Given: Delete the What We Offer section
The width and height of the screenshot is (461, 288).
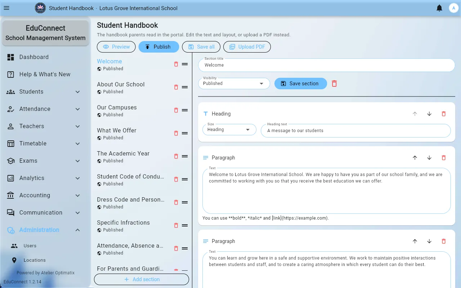Looking at the screenshot, I should (x=176, y=133).
